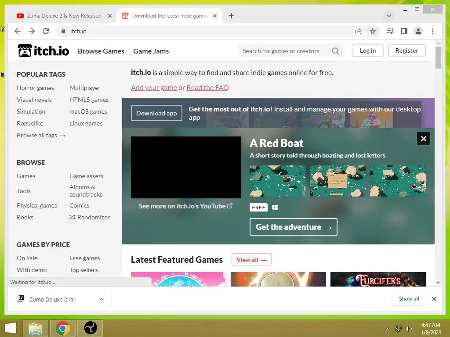450x337 pixels.
Task: Click the volume speaker tray icon
Action: (x=408, y=329)
